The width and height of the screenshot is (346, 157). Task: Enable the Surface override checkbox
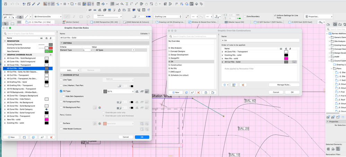(x=61, y=123)
